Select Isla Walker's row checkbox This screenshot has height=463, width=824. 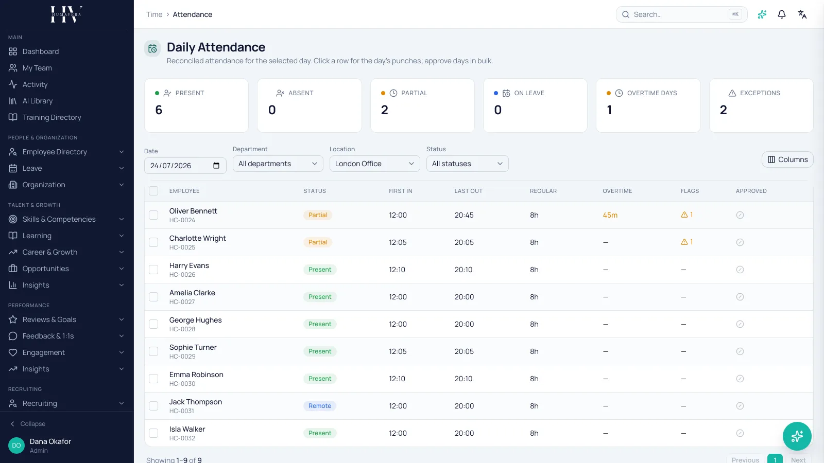tap(153, 433)
